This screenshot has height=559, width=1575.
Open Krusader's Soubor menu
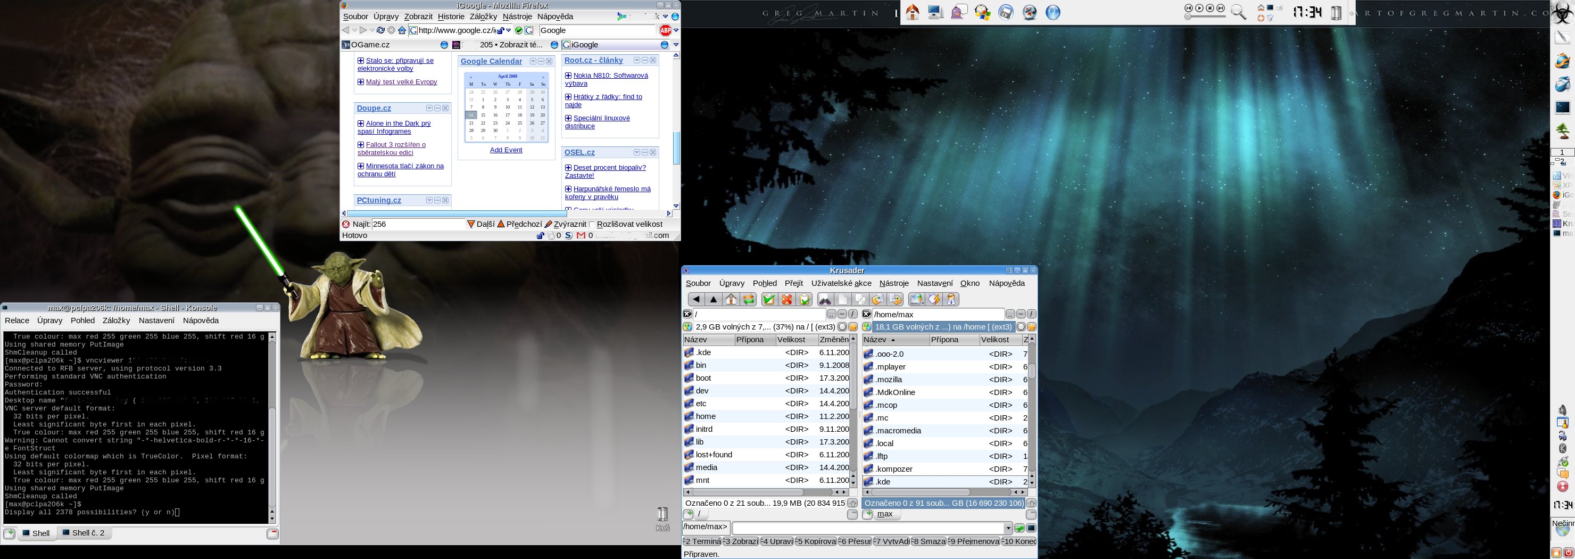(698, 283)
